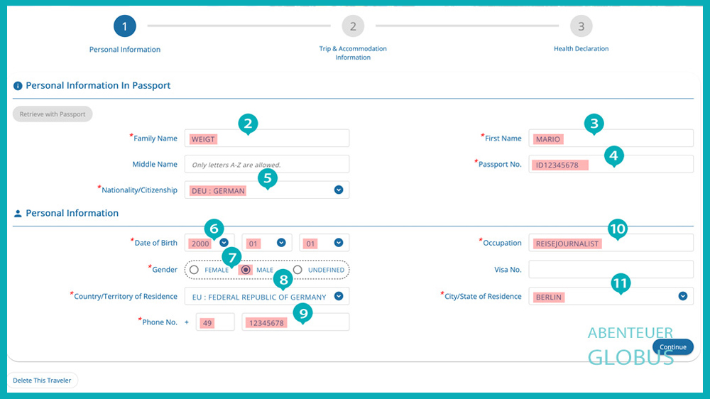Jump to step 3 Health Declaration
The height and width of the screenshot is (399, 710).
coord(581,27)
